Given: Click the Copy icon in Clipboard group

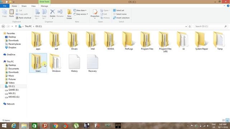Looking at the screenshot, I should pyautogui.click(x=4, y=12).
